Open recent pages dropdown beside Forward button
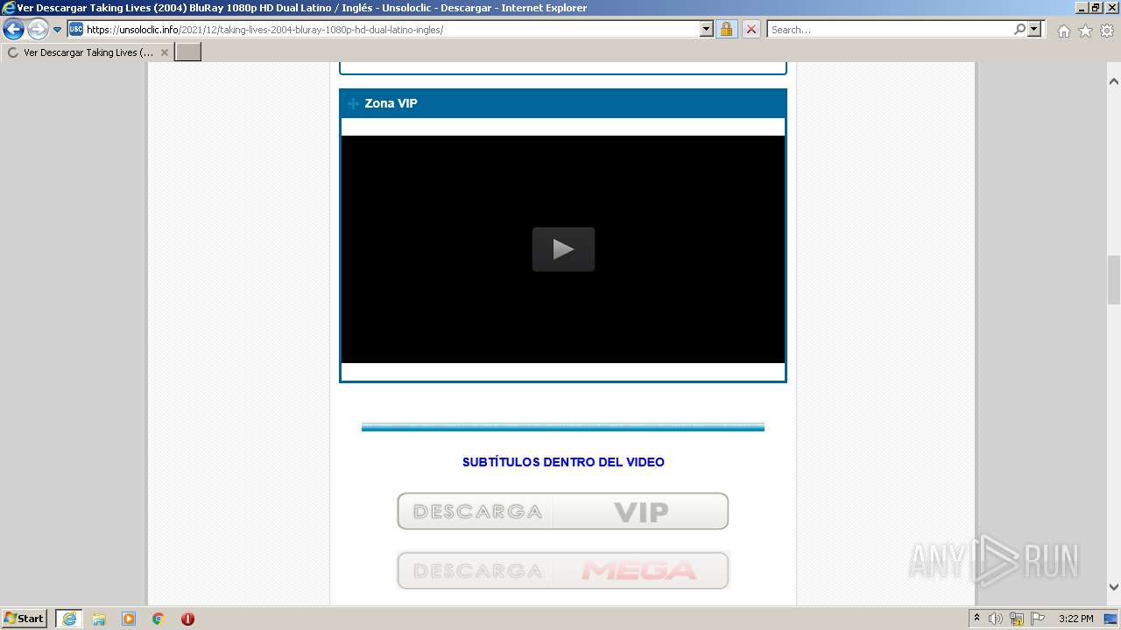 coord(58,30)
